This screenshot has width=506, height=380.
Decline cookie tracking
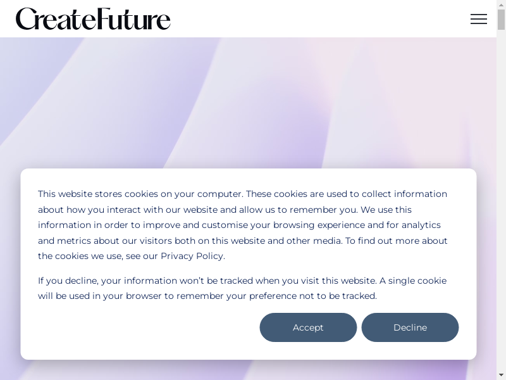tap(410, 327)
